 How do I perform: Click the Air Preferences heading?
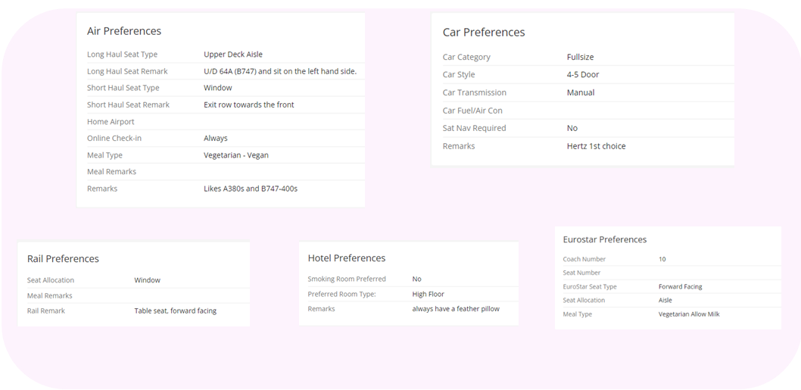click(x=124, y=31)
